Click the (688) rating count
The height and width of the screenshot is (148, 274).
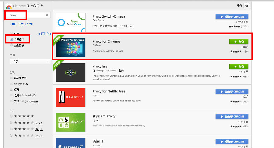[245, 77]
